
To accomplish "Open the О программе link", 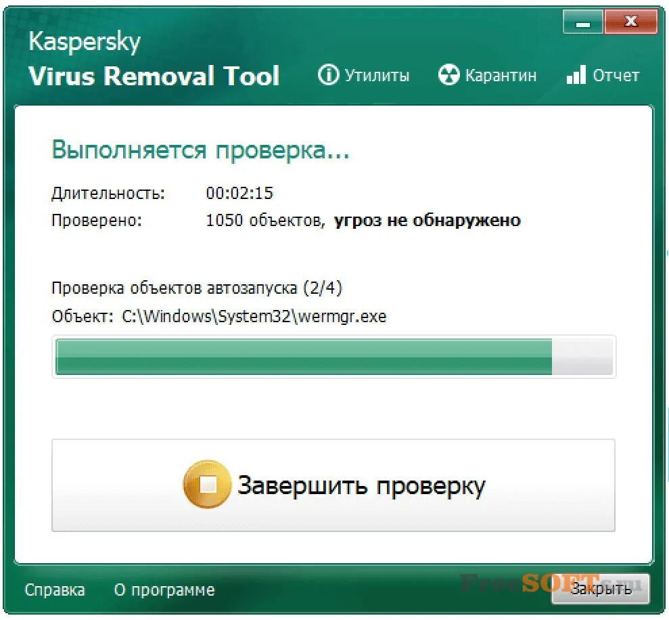I will pyautogui.click(x=164, y=590).
